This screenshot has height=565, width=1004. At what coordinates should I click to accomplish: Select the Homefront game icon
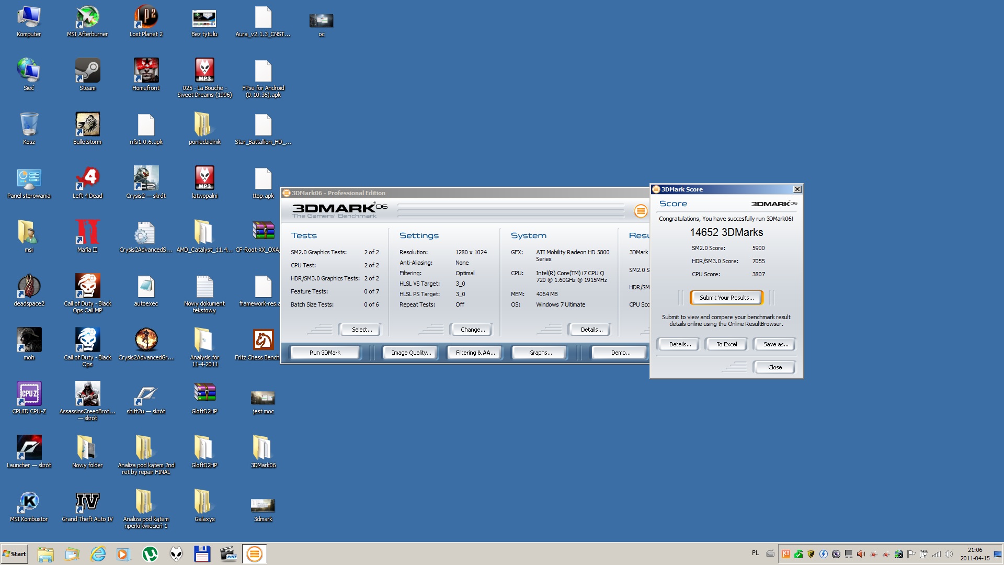point(146,75)
